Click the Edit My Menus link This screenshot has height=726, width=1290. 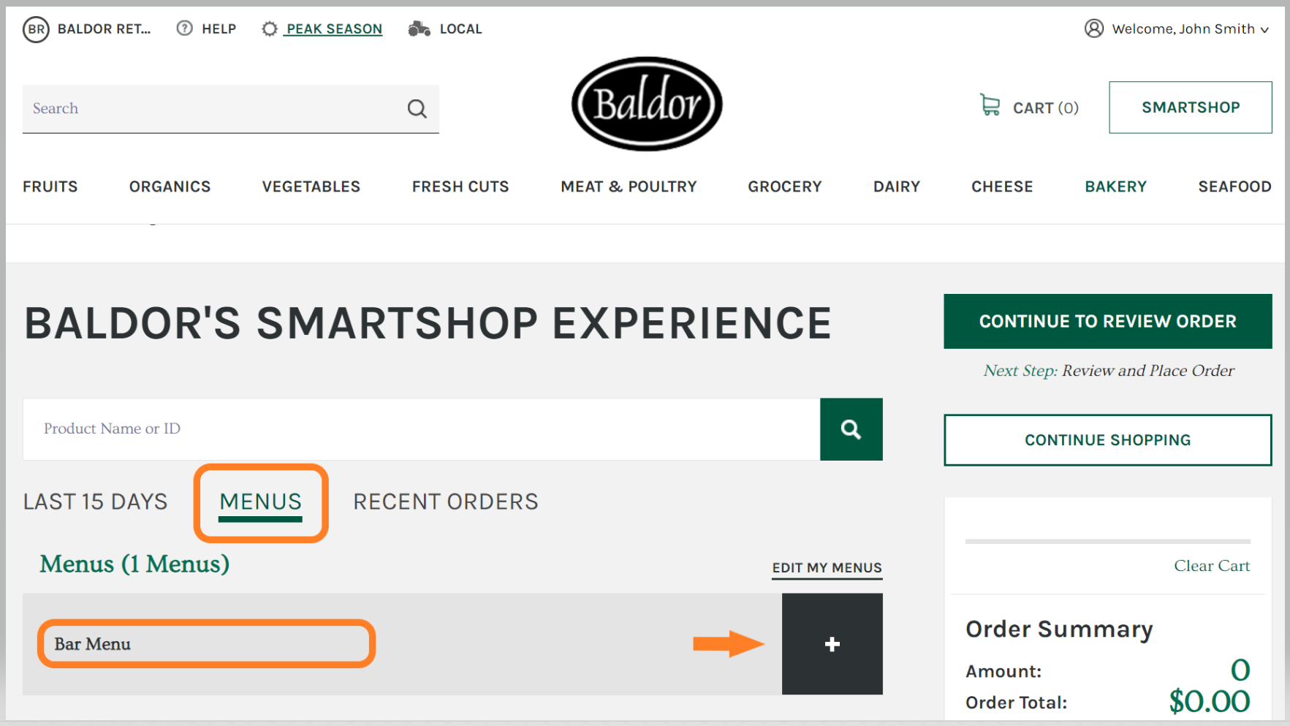(827, 568)
